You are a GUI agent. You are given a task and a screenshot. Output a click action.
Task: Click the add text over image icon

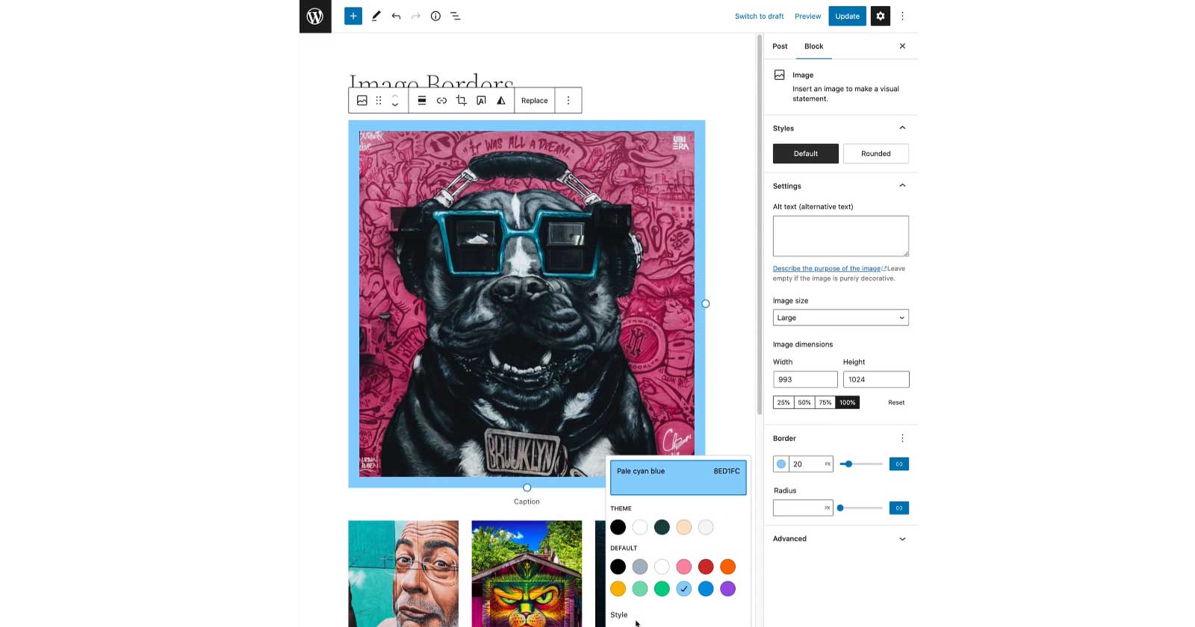tap(481, 101)
